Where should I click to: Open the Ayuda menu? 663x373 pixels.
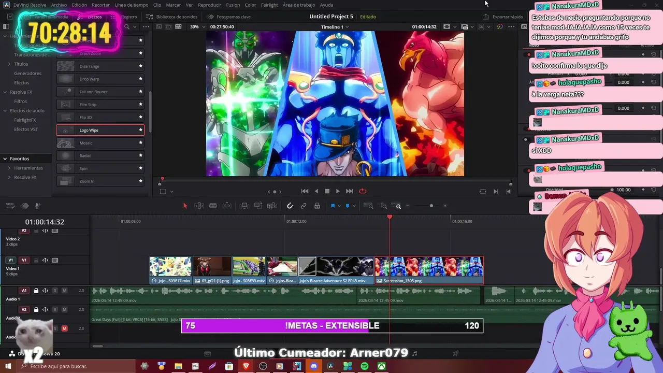point(326,5)
